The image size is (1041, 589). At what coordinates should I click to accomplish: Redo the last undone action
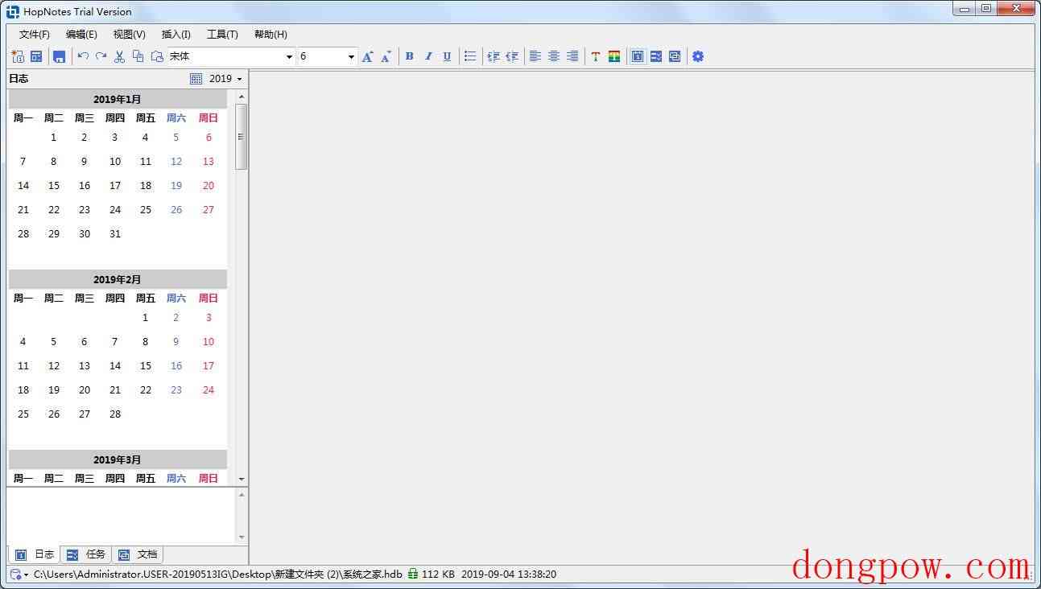click(x=101, y=56)
